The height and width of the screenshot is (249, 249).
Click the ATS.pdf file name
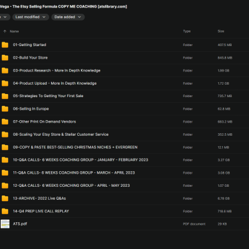click(20, 224)
